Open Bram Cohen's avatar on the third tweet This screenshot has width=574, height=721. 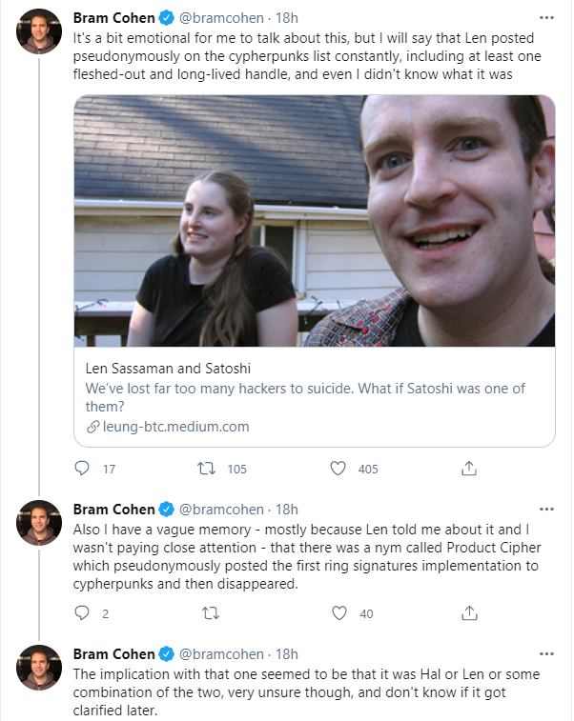[x=39, y=668]
